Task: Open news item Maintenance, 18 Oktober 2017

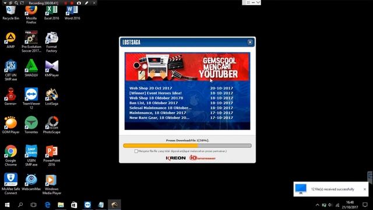Action: click(158, 113)
